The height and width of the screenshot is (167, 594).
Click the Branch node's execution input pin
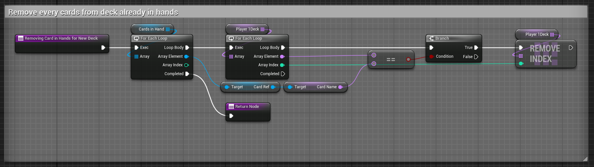point(431,48)
